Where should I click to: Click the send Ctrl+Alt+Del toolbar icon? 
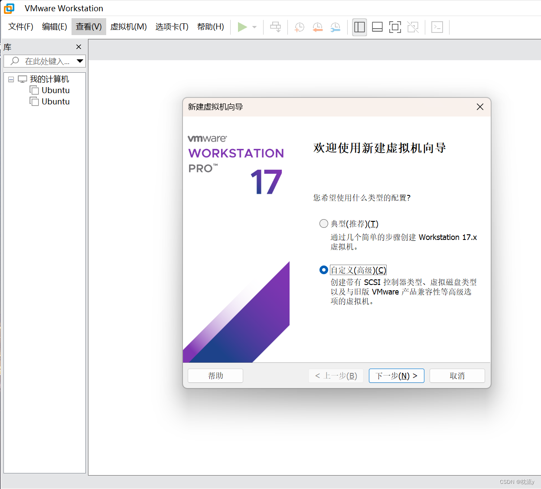click(x=276, y=27)
